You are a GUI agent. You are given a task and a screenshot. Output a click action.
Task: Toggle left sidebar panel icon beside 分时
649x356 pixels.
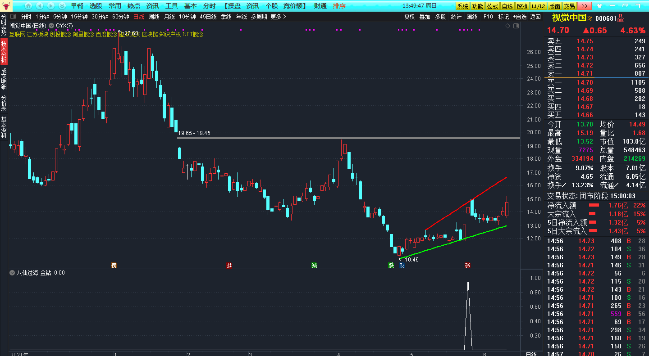(13, 17)
